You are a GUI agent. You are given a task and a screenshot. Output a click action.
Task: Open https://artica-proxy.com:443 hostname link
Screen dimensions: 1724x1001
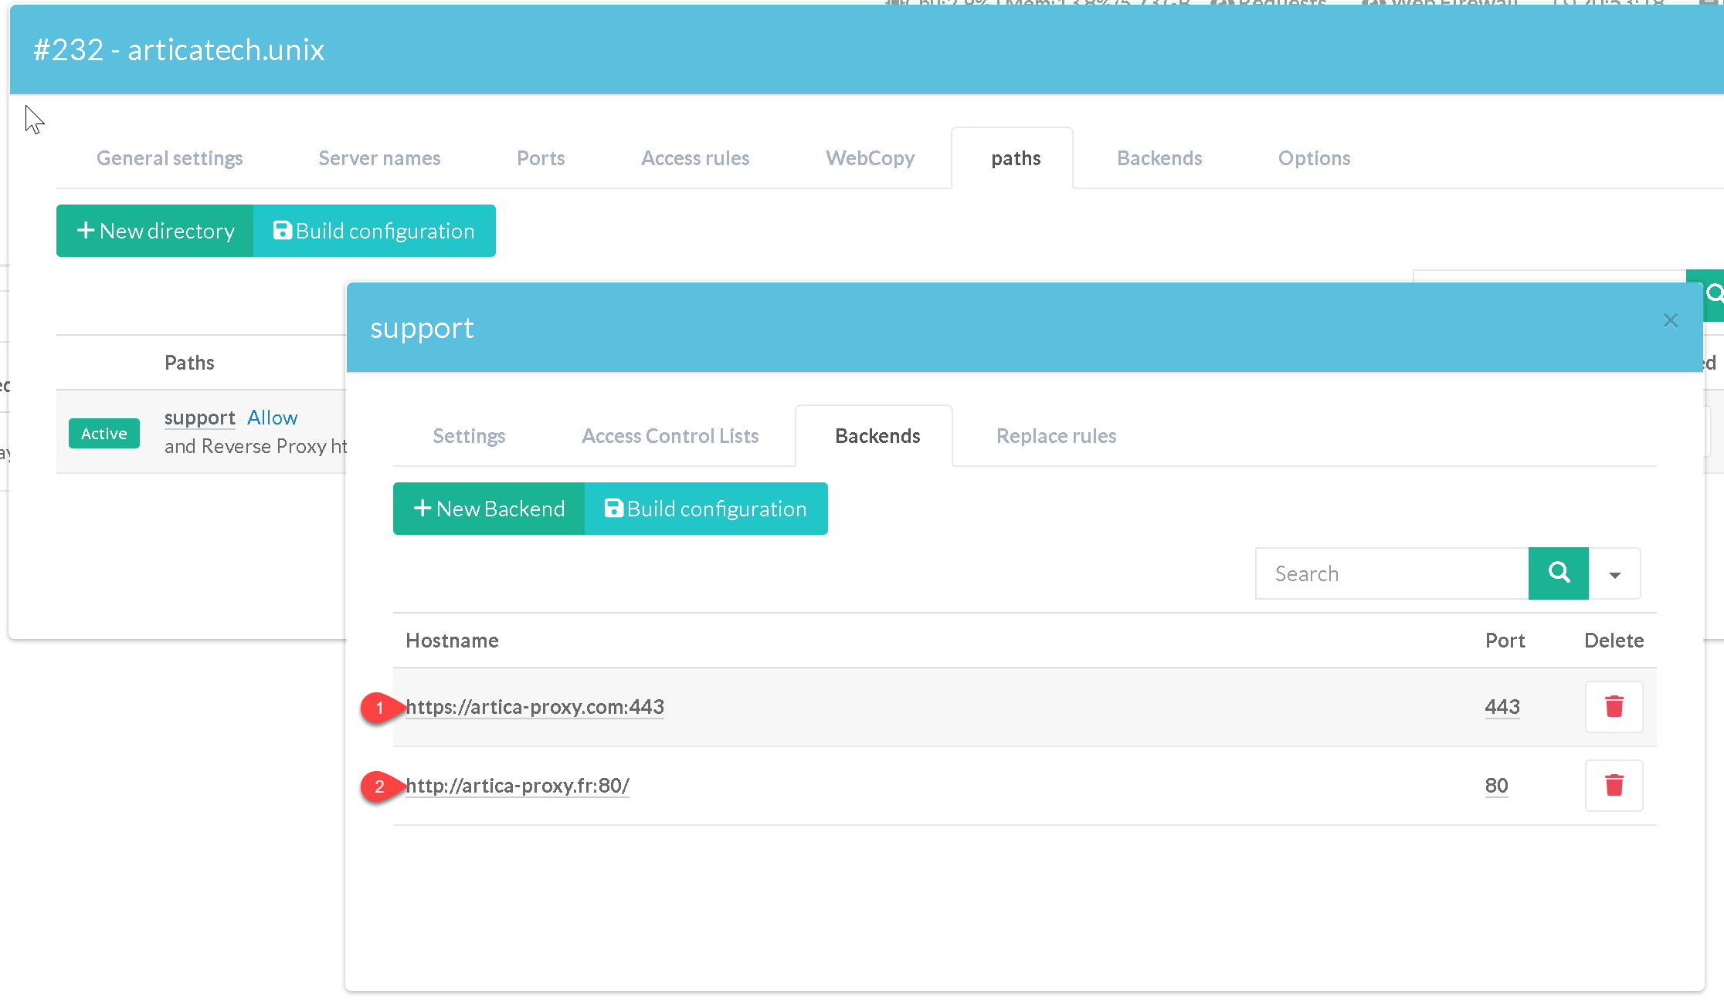pyautogui.click(x=535, y=706)
